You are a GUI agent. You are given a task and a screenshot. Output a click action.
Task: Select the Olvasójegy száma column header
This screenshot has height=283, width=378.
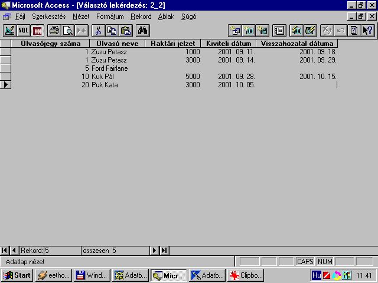point(50,44)
